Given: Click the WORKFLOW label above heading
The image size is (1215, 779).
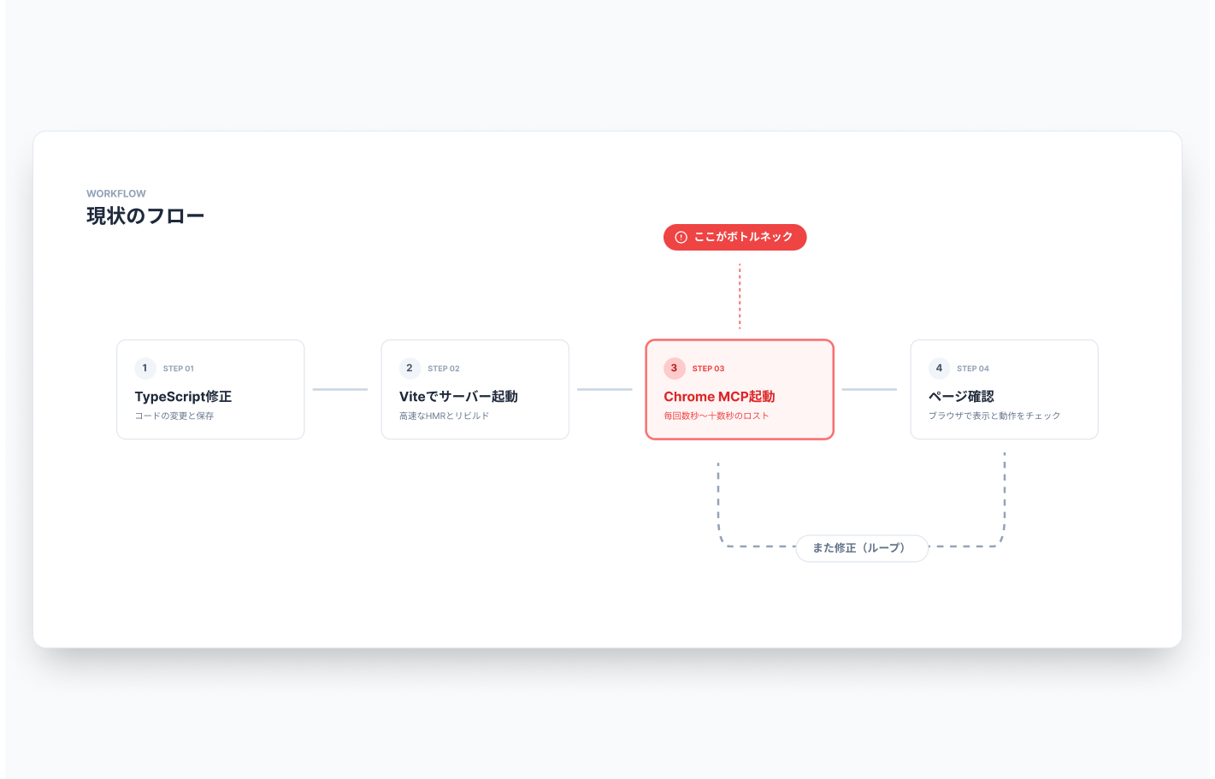Looking at the screenshot, I should click(116, 194).
